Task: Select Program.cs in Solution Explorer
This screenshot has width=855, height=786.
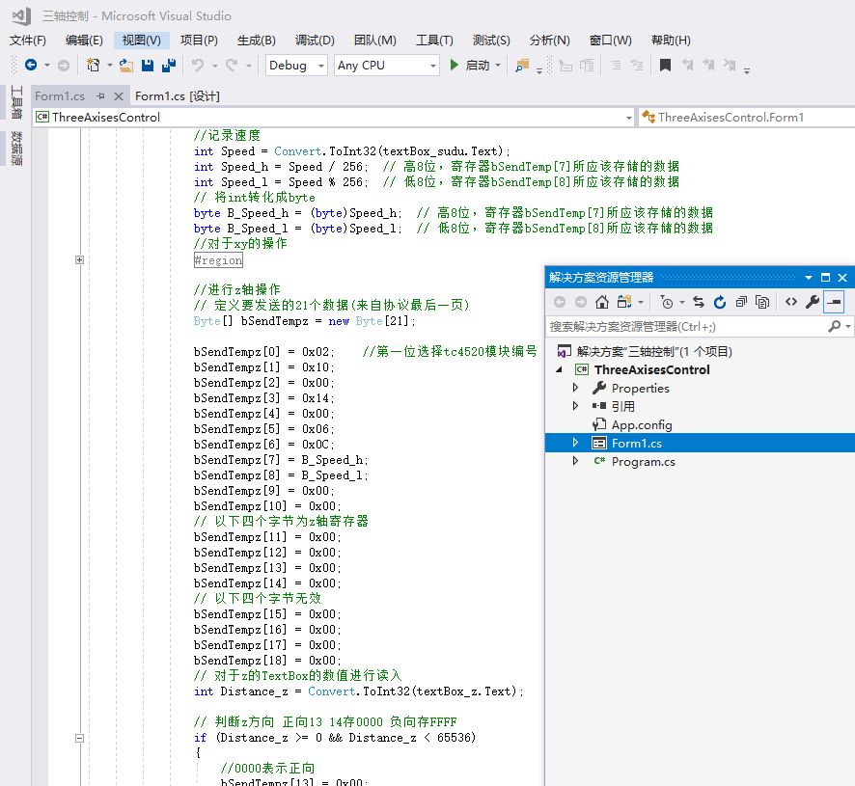Action: [x=643, y=462]
